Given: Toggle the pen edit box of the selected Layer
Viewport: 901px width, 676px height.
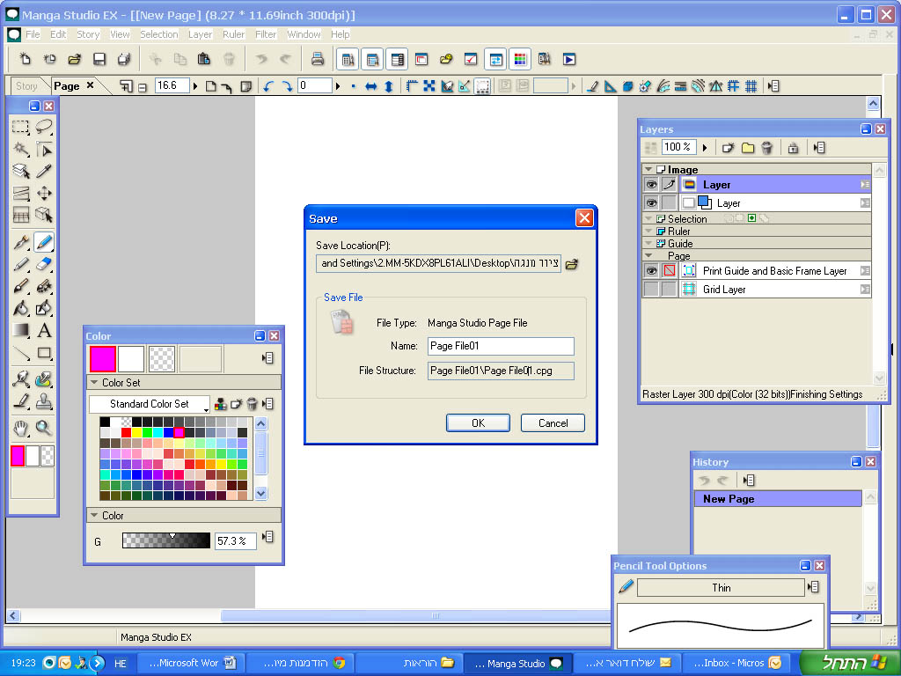Looking at the screenshot, I should [x=669, y=185].
